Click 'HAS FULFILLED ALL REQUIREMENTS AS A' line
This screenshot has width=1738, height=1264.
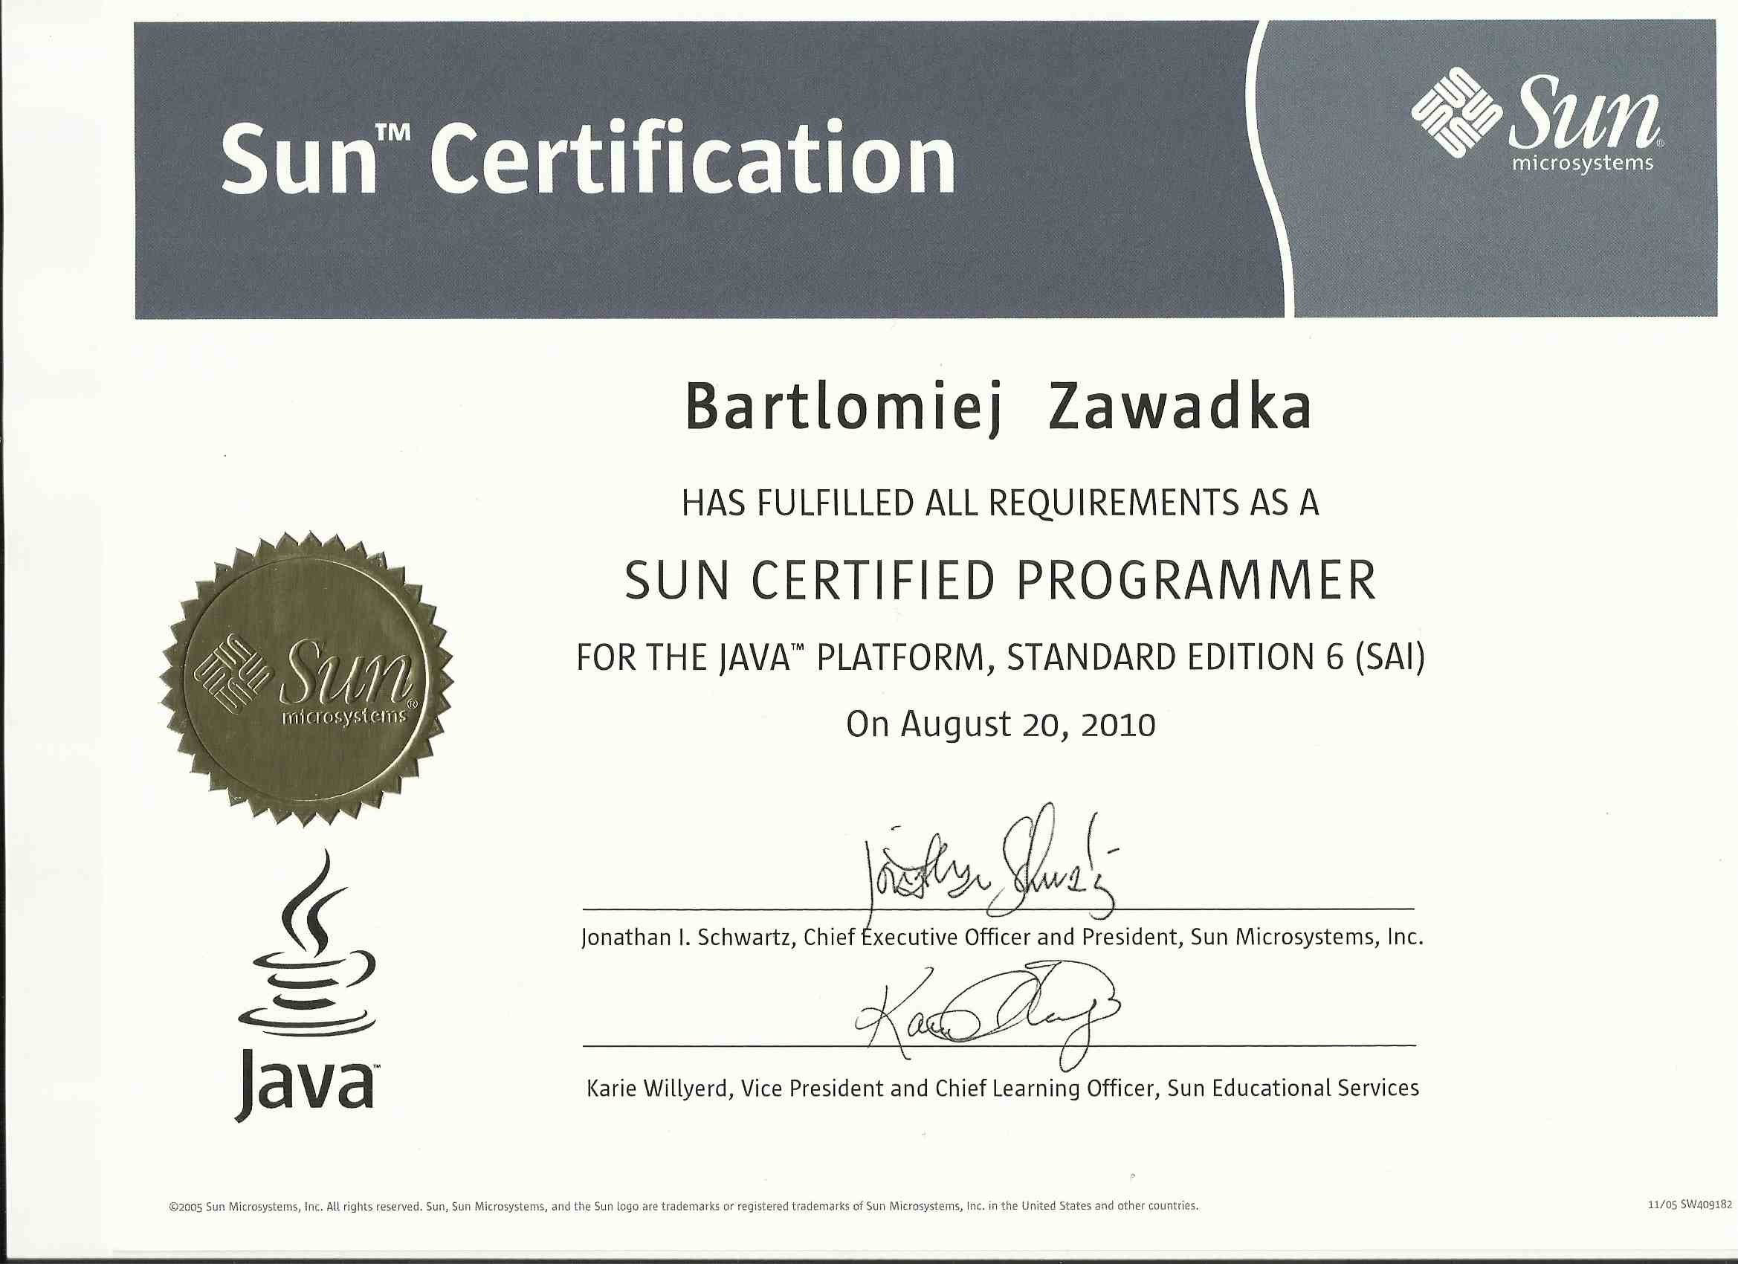click(1000, 502)
